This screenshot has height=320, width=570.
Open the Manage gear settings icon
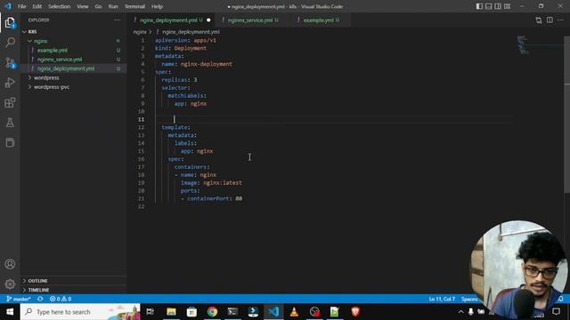[x=10, y=284]
